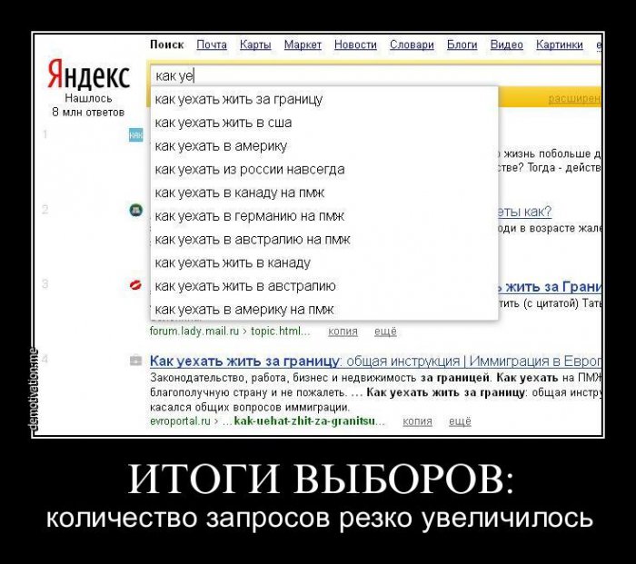Click the round green favicon of result 2
636x564 pixels.
(x=136, y=210)
